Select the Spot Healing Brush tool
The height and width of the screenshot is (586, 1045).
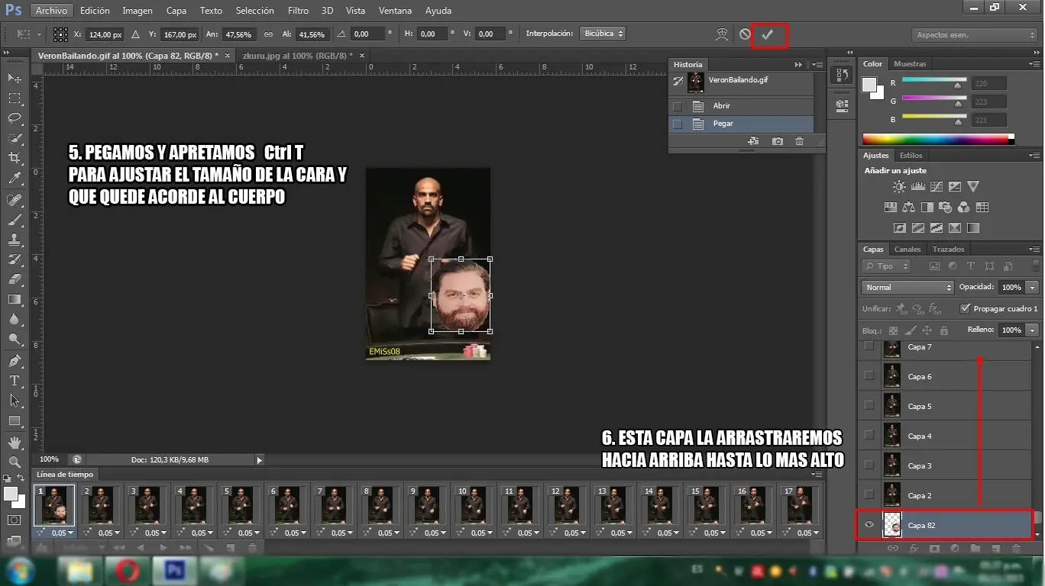click(x=15, y=200)
